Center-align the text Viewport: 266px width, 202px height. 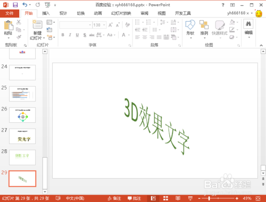(x=145, y=37)
